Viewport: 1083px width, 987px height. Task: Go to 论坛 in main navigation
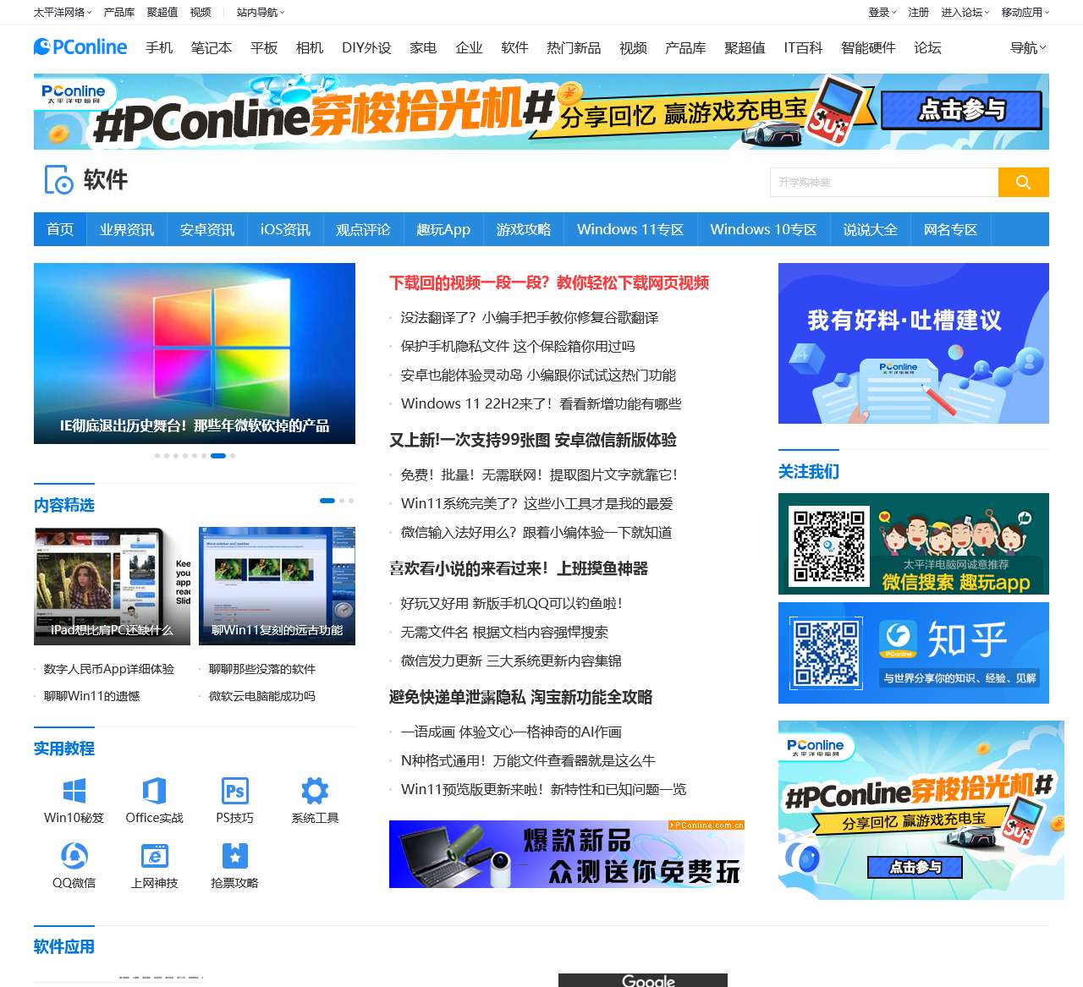[927, 47]
